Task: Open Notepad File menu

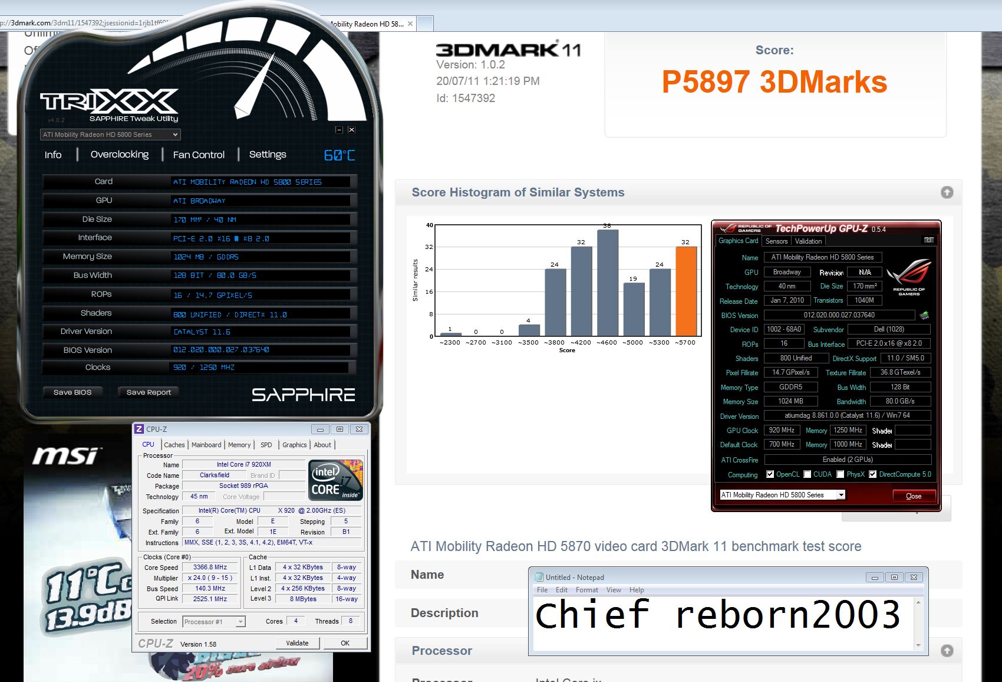Action: (542, 590)
